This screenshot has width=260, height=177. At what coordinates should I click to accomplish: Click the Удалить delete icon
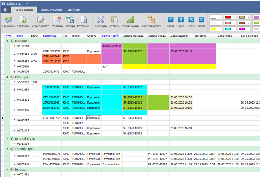coord(57,20)
